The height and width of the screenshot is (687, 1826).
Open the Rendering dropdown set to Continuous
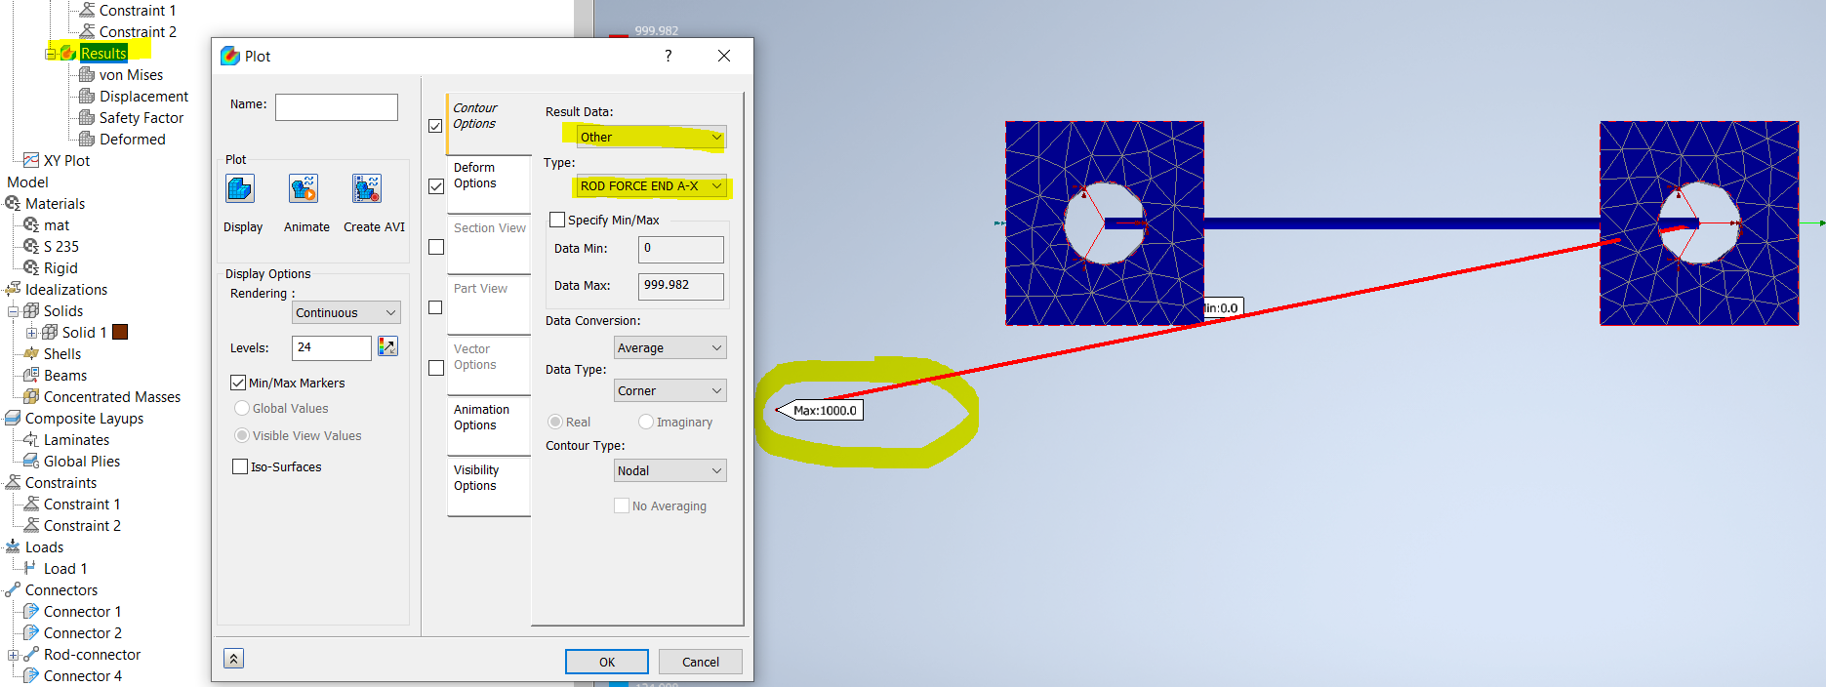point(346,312)
